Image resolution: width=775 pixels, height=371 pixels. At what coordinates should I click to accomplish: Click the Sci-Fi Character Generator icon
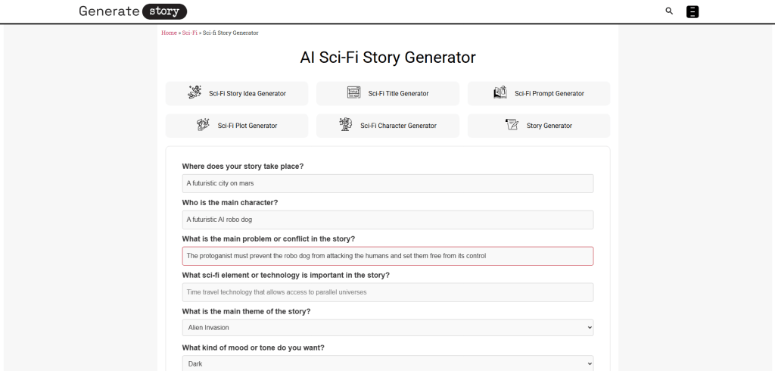click(x=346, y=125)
